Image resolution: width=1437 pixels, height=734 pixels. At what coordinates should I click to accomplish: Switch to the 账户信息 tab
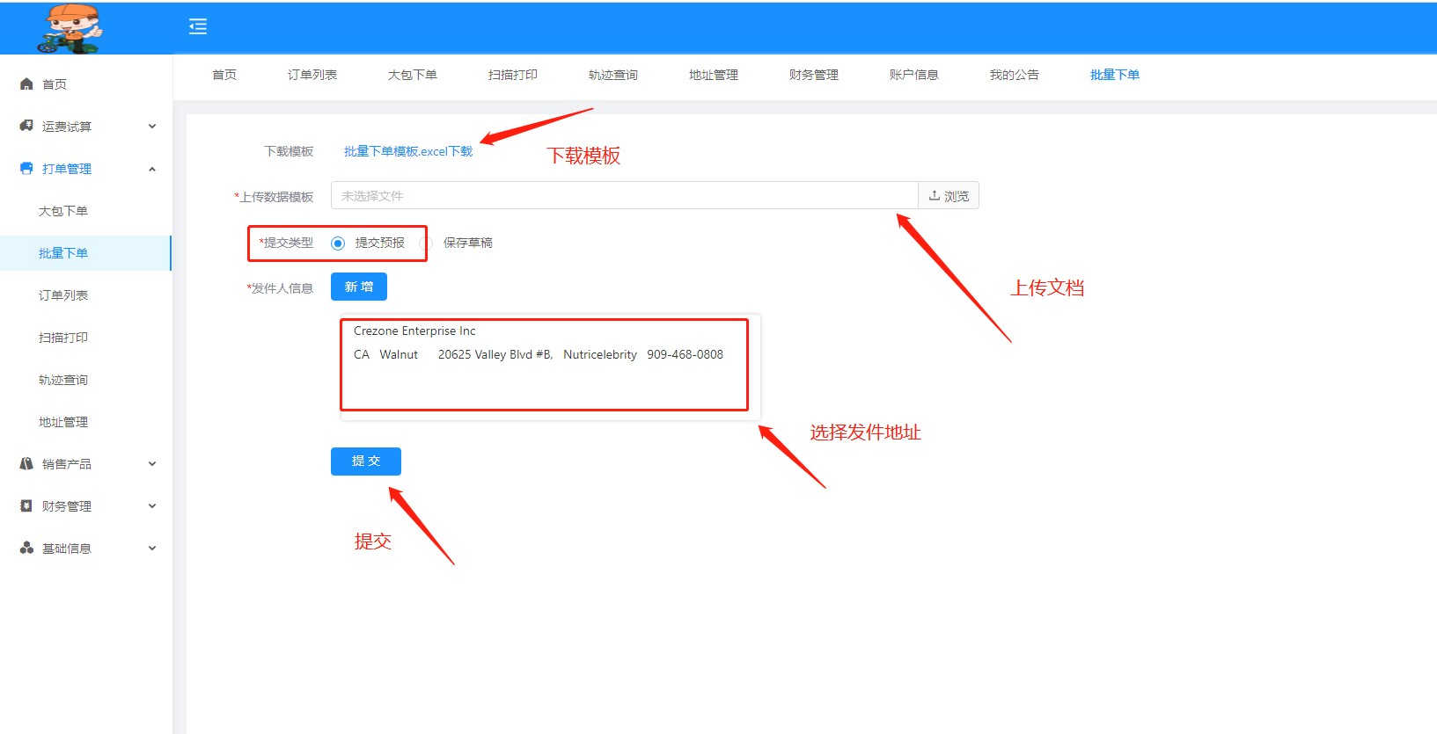pos(914,75)
